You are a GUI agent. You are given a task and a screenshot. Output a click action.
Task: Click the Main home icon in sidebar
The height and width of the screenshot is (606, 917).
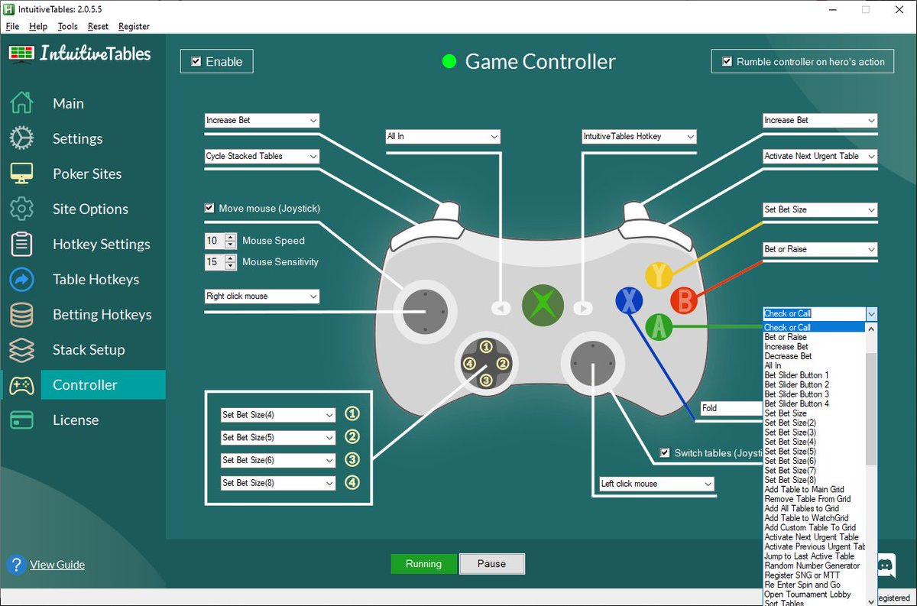(x=21, y=103)
